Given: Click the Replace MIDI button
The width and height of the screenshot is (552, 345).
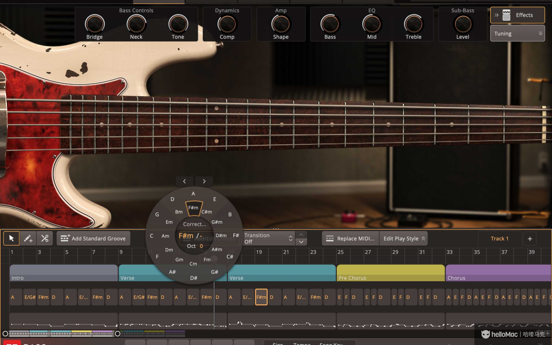Looking at the screenshot, I should 351,238.
